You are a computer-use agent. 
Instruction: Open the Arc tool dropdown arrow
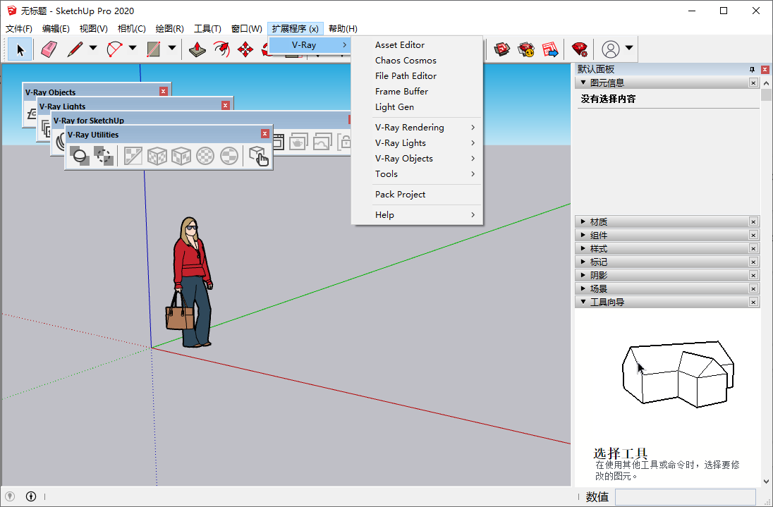coord(131,49)
